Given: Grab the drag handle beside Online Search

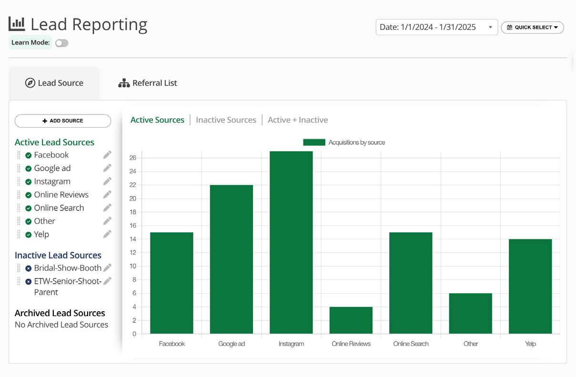Looking at the screenshot, I should (x=19, y=208).
